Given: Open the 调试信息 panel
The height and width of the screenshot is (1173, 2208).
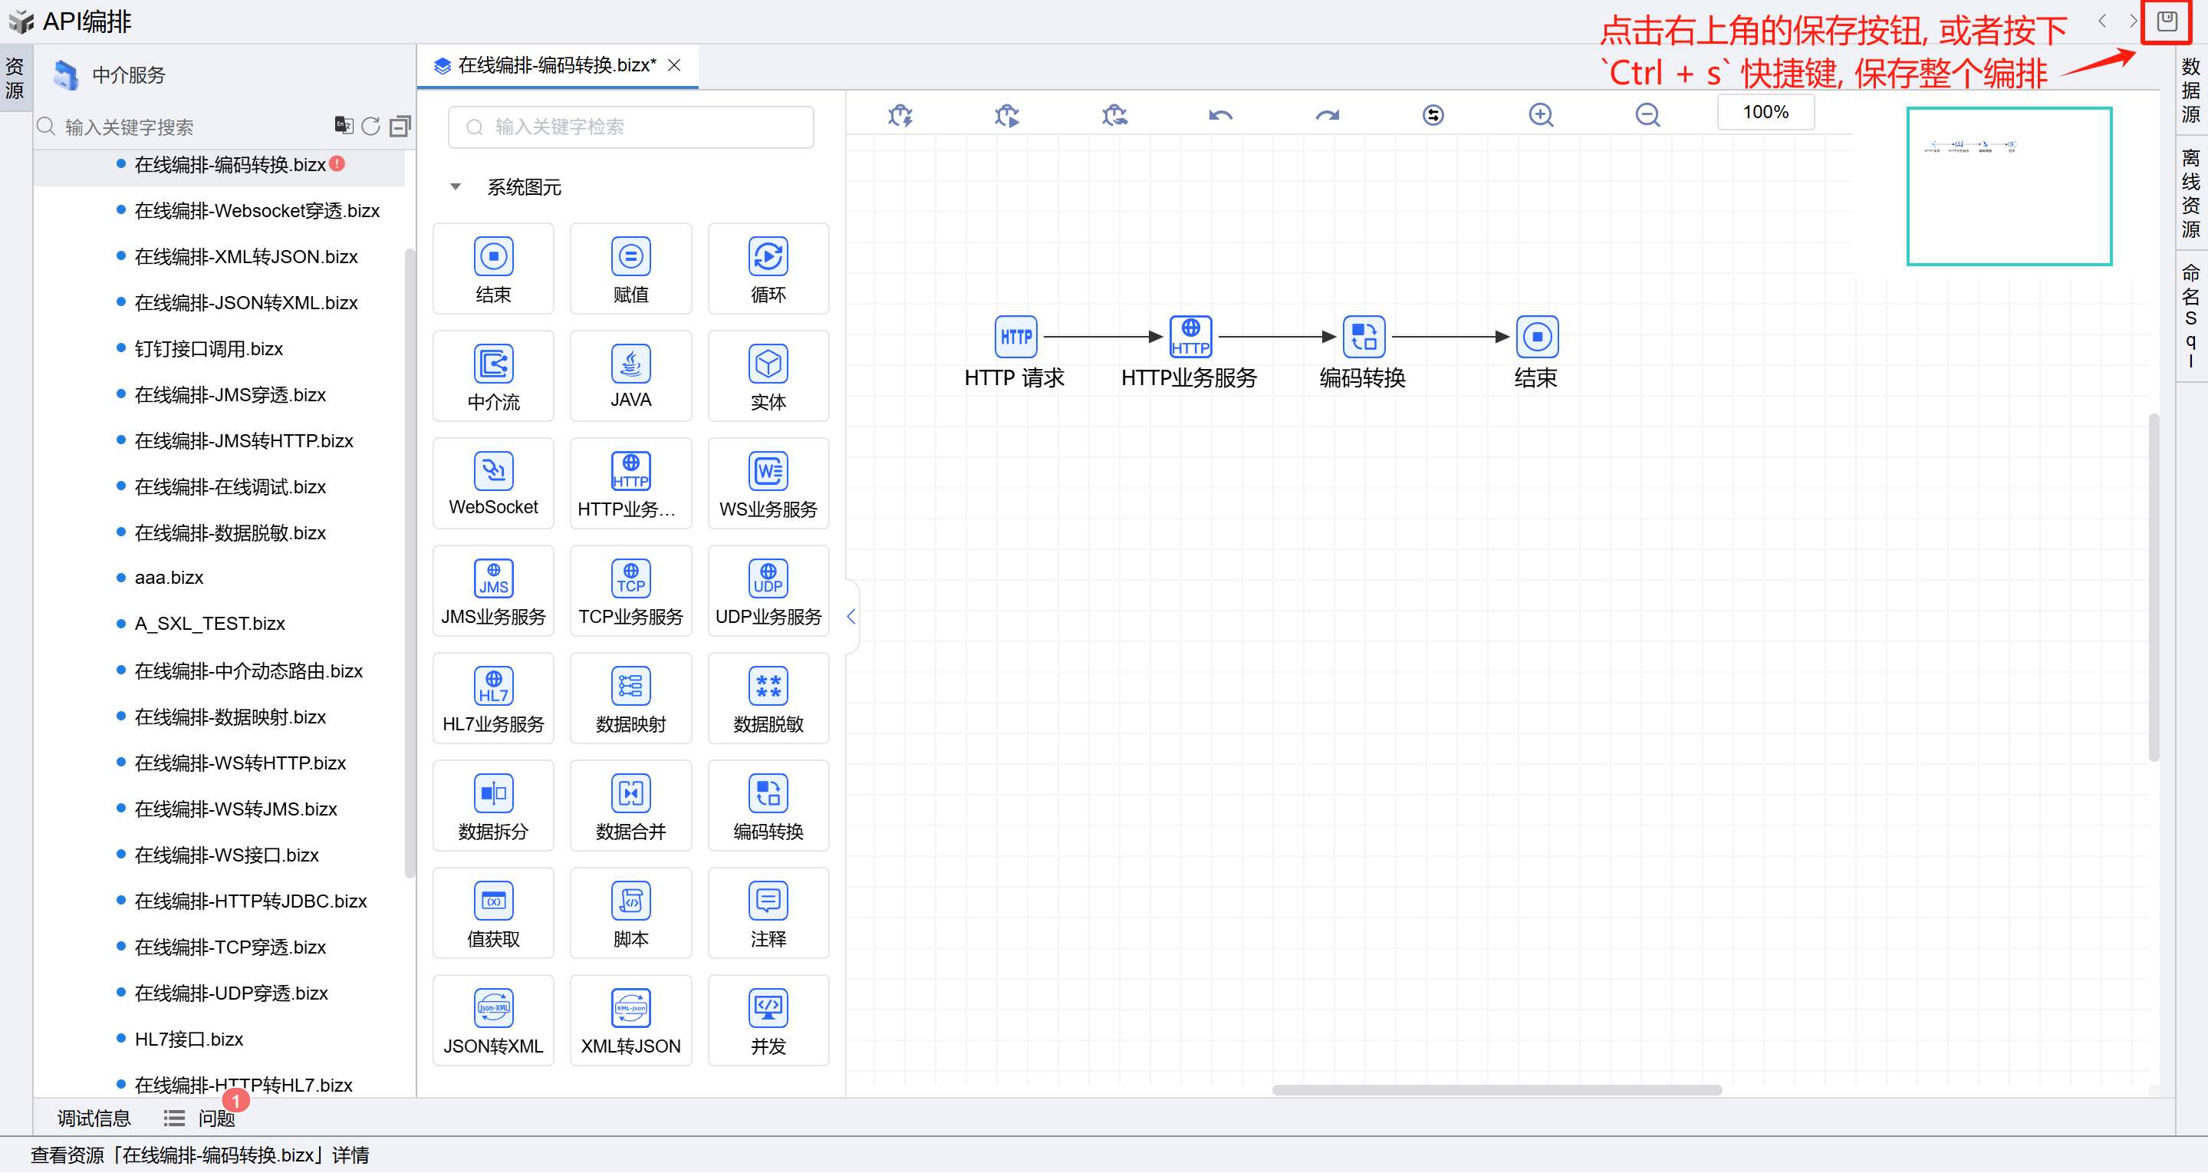Looking at the screenshot, I should [x=94, y=1118].
